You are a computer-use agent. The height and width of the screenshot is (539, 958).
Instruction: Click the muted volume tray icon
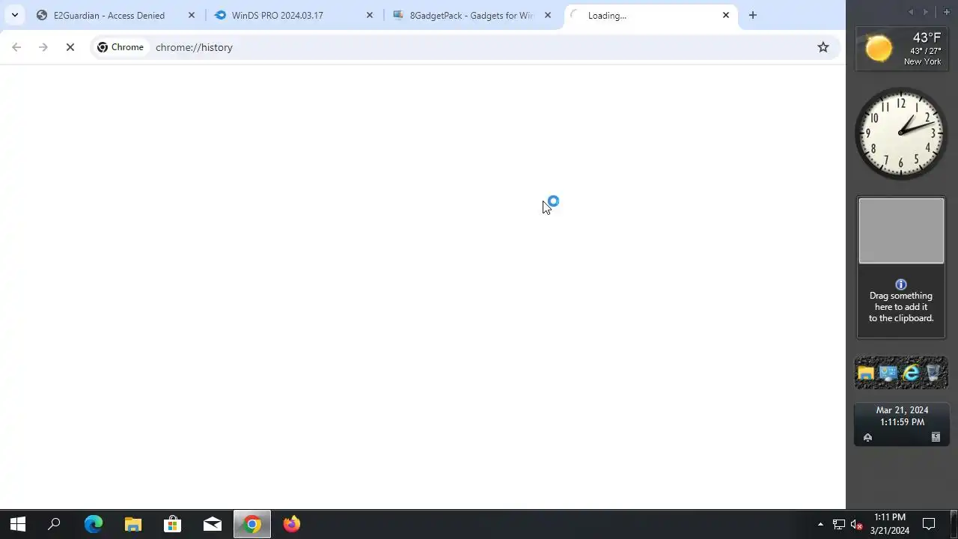857,524
